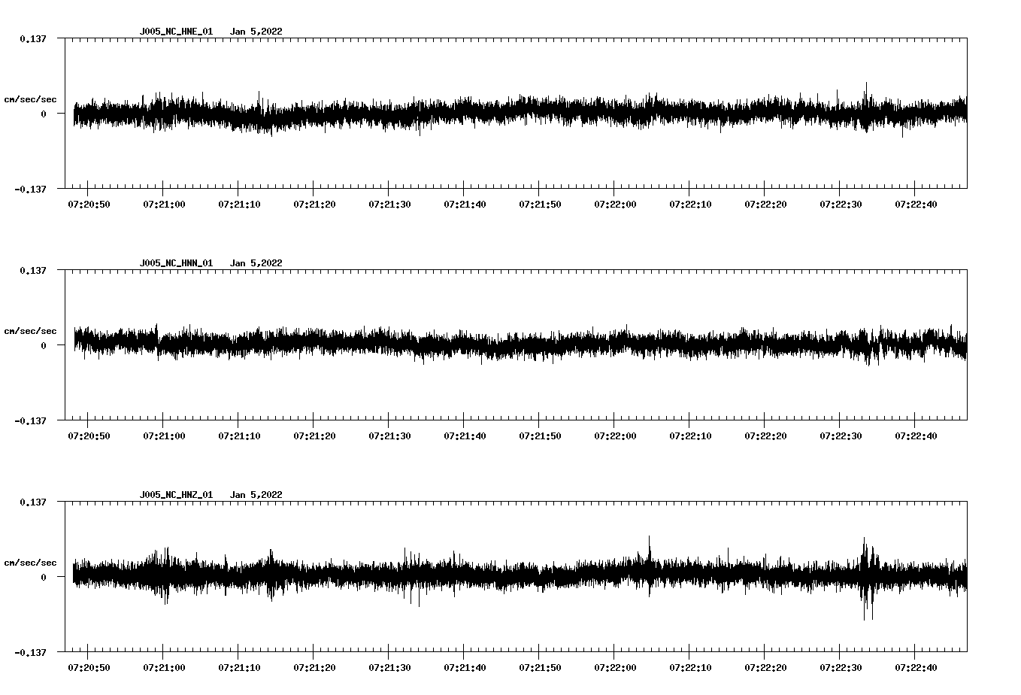1021x695 pixels.
Task: Click the 07:21:20 time label on HNZ axis
Action: (314, 668)
